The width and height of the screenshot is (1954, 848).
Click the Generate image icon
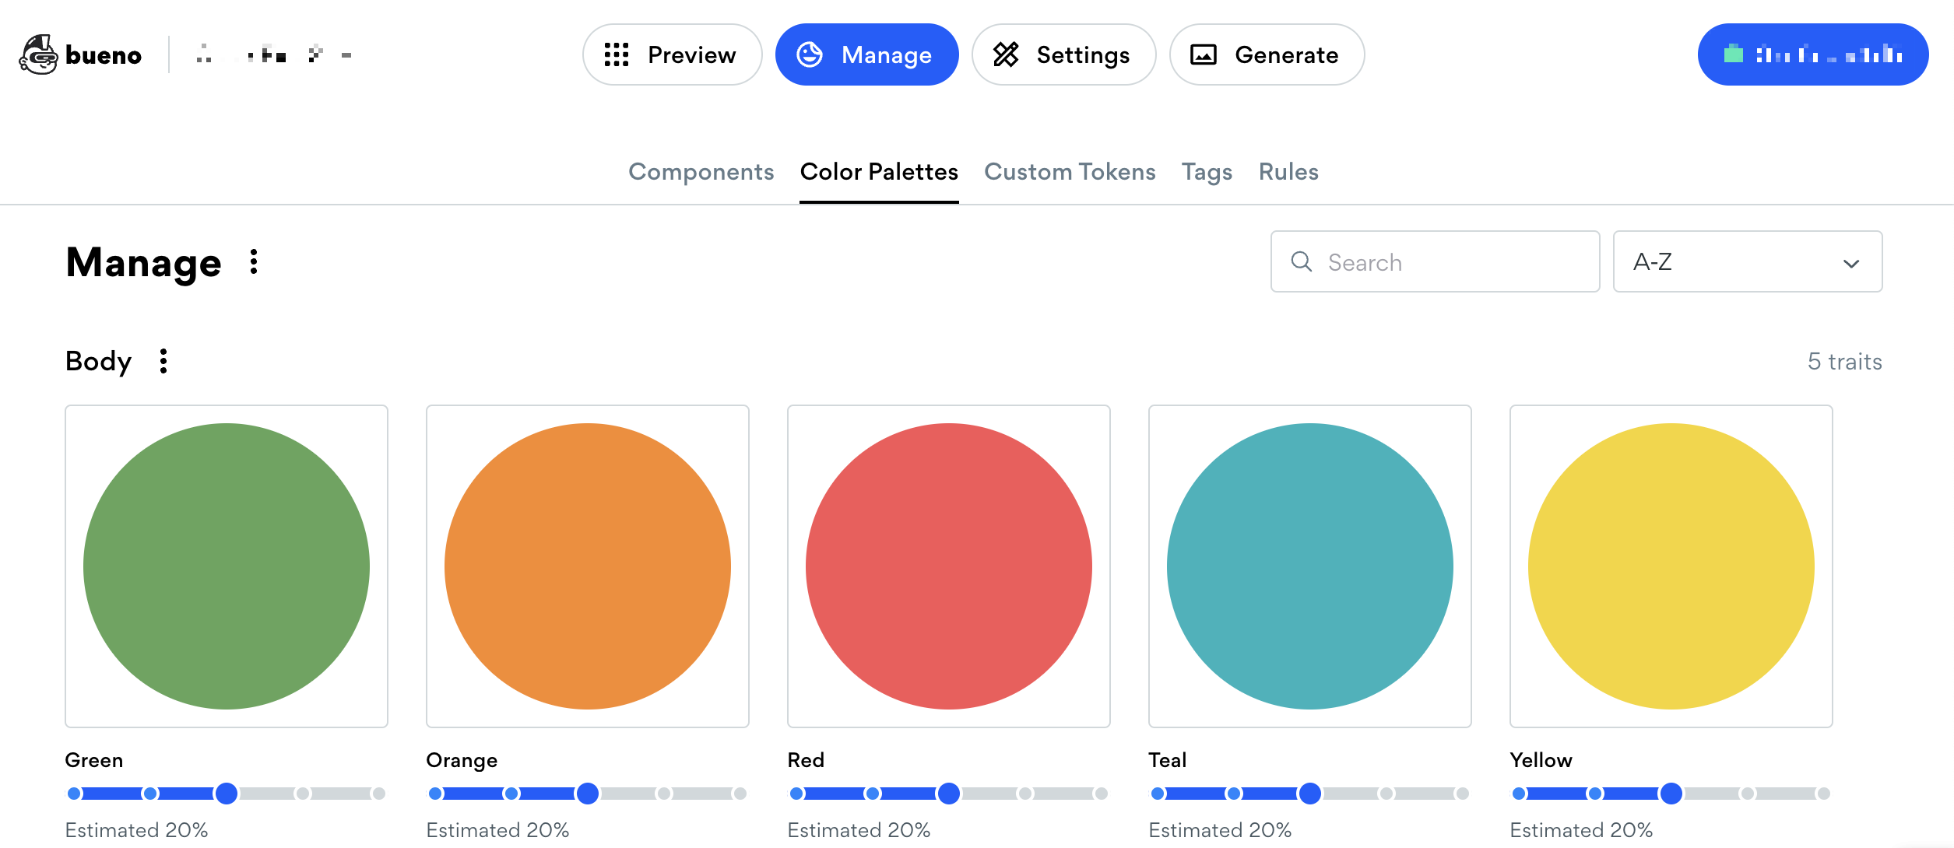point(1204,54)
